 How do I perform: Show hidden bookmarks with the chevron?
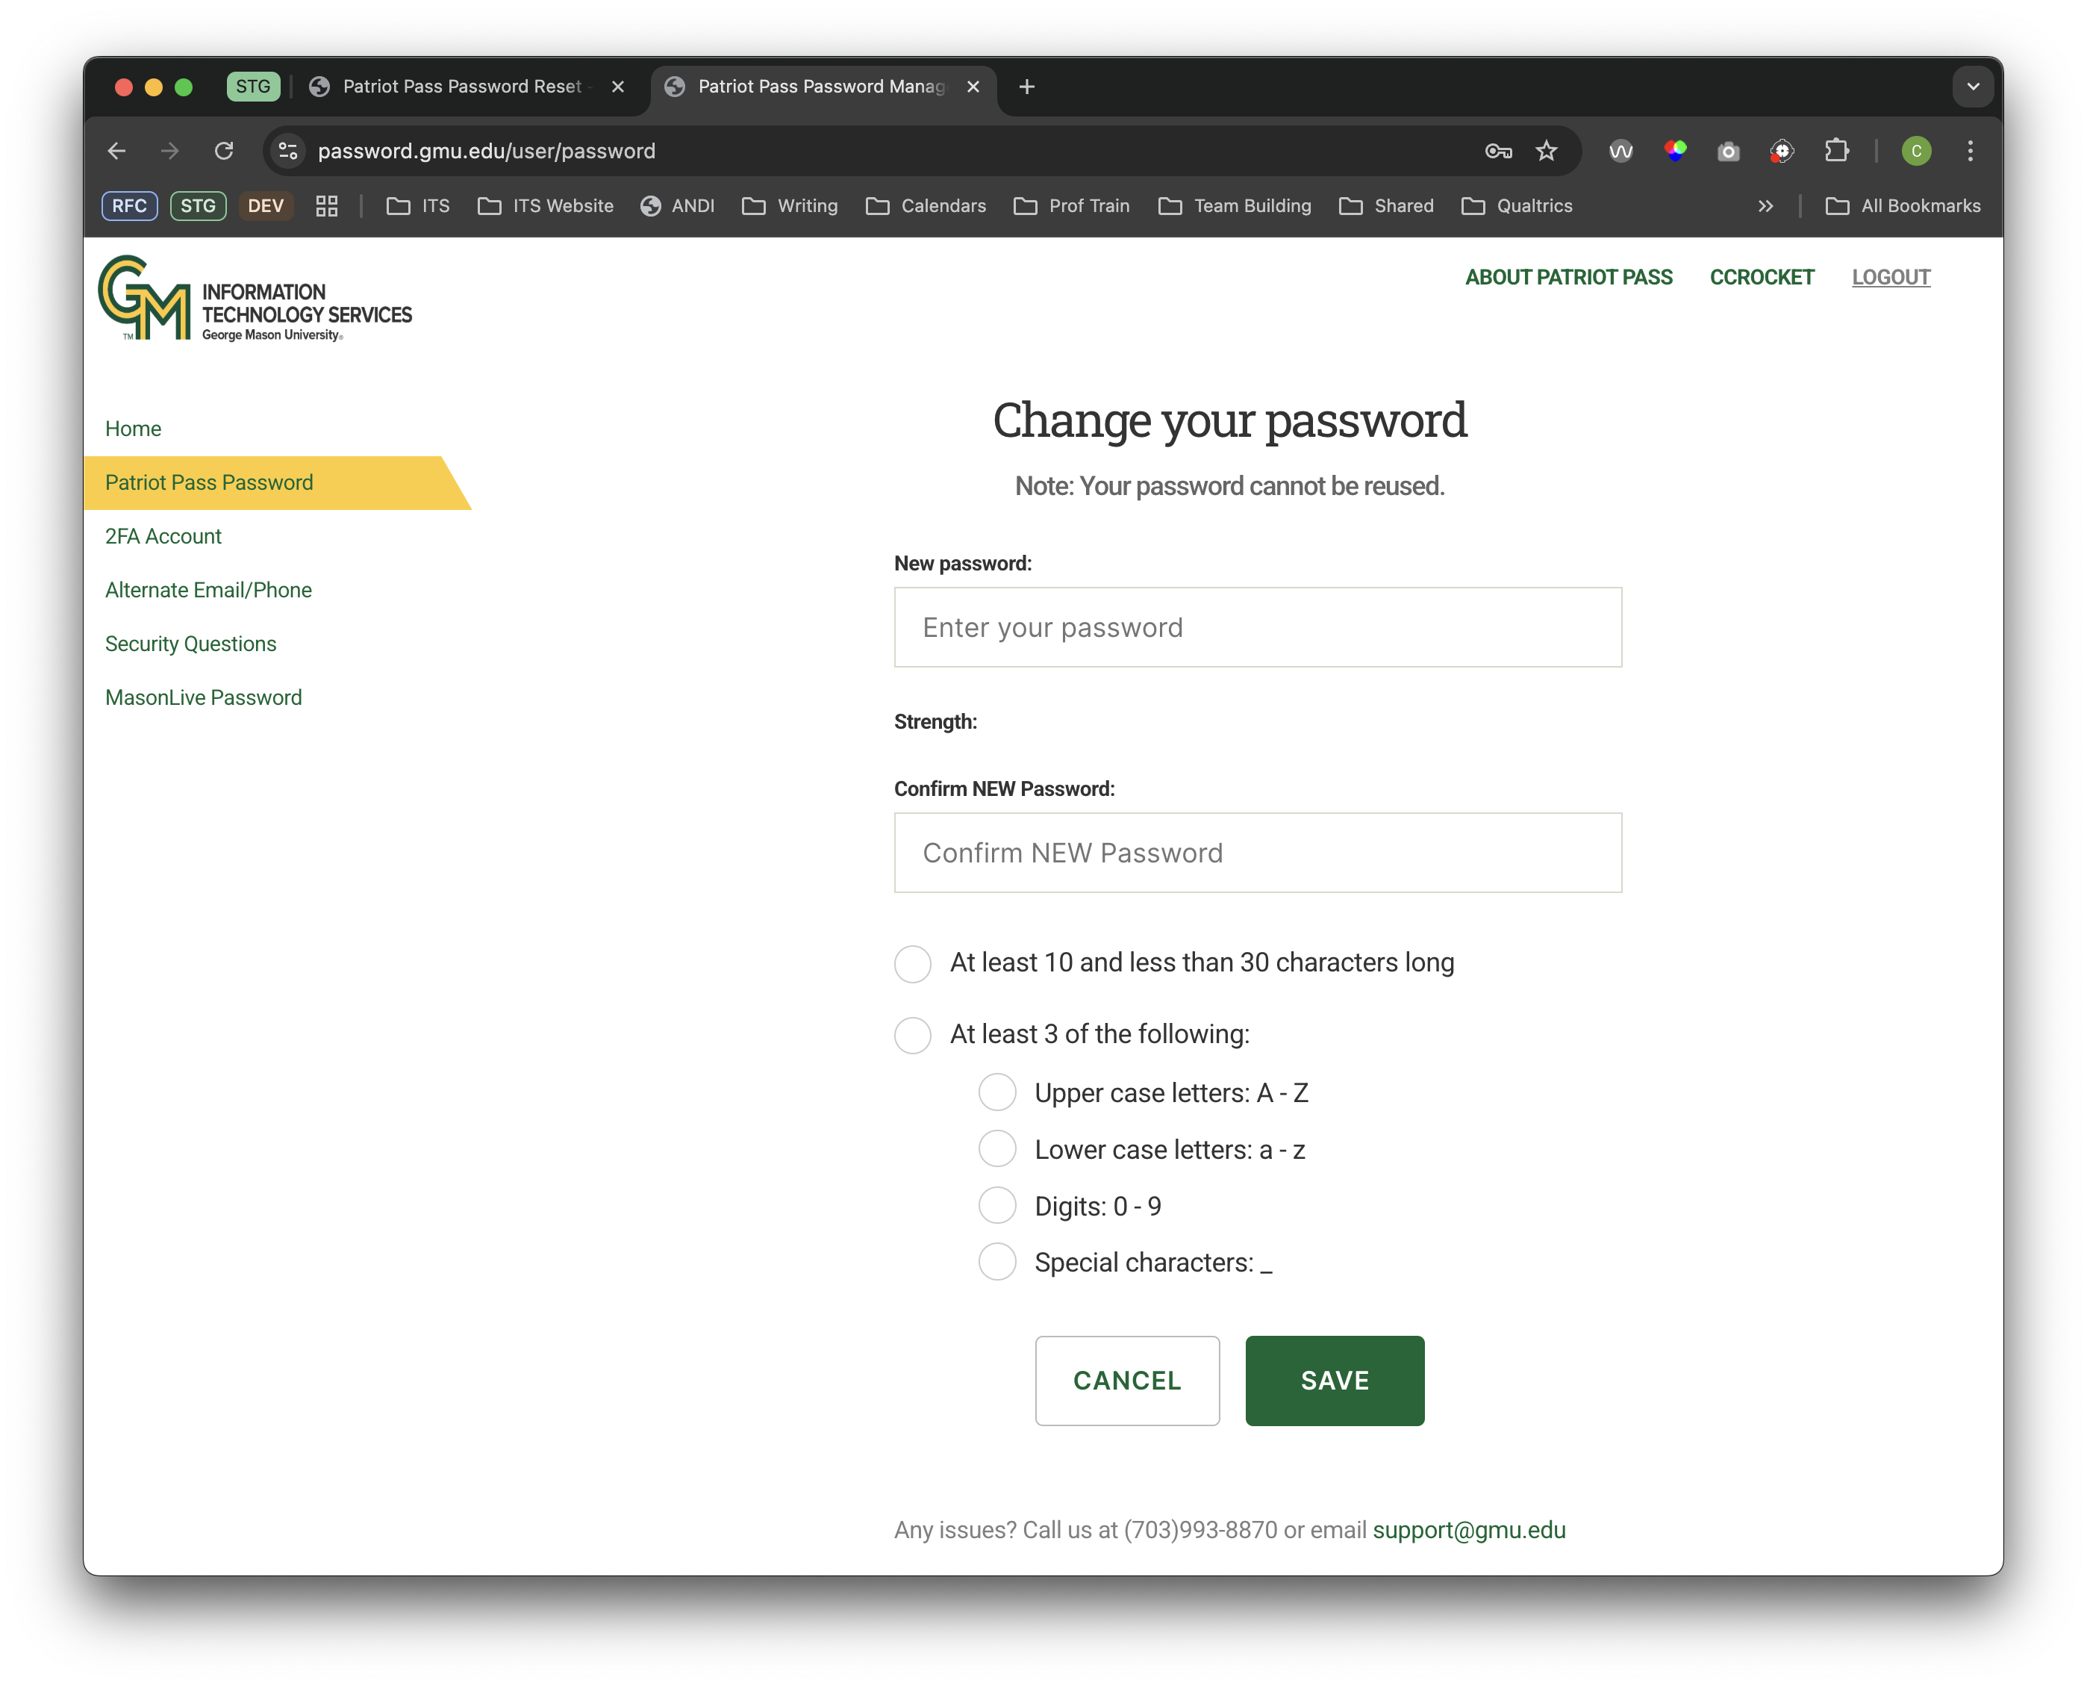[x=1766, y=206]
